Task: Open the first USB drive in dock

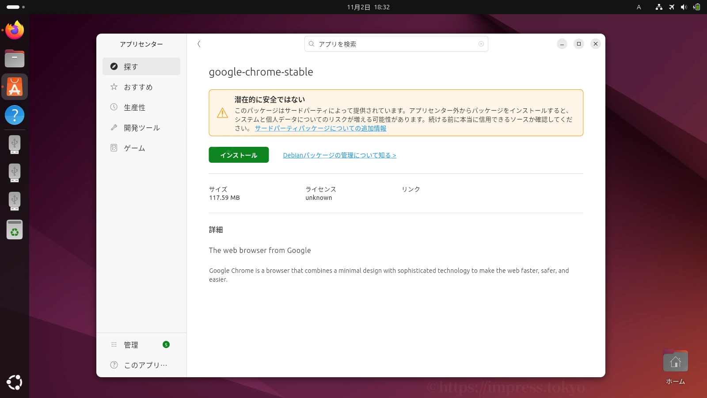Action: (15, 144)
